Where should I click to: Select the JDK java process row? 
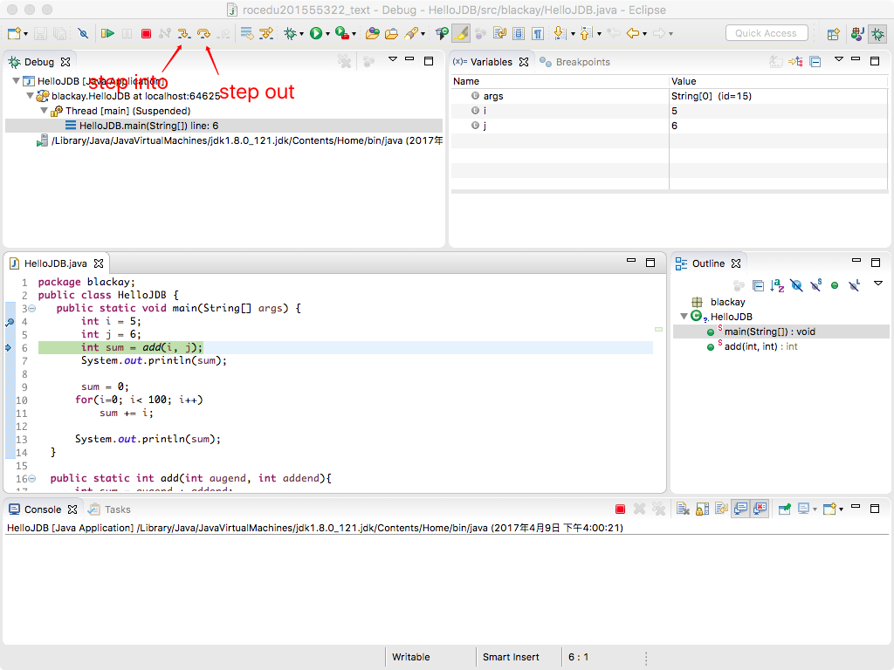[239, 140]
